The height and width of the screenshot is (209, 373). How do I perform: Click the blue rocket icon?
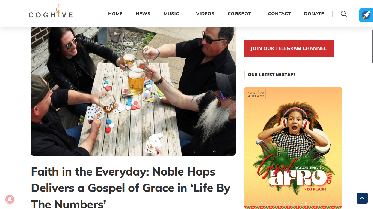[366, 15]
